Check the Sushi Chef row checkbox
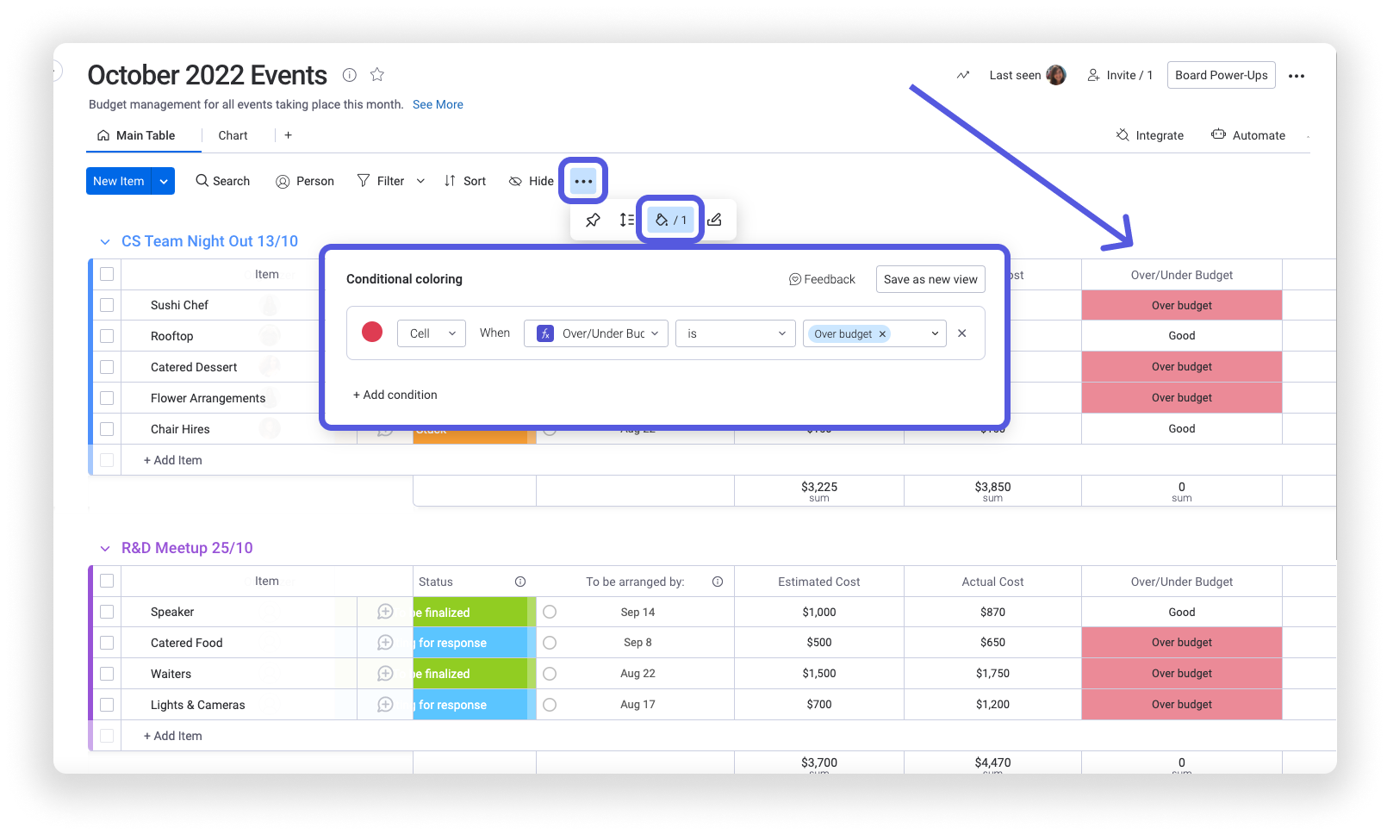 click(107, 305)
